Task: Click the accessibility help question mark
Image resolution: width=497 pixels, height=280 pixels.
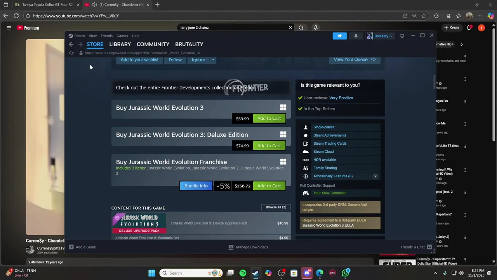Action: (x=375, y=176)
